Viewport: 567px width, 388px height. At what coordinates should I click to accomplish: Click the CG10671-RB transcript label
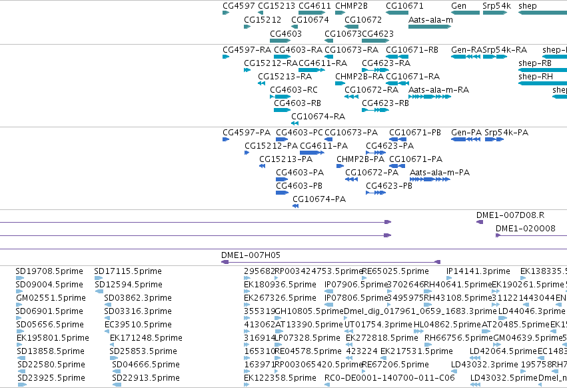point(412,49)
